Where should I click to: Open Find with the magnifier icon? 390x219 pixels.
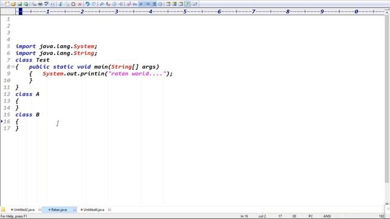[x=102, y=4]
